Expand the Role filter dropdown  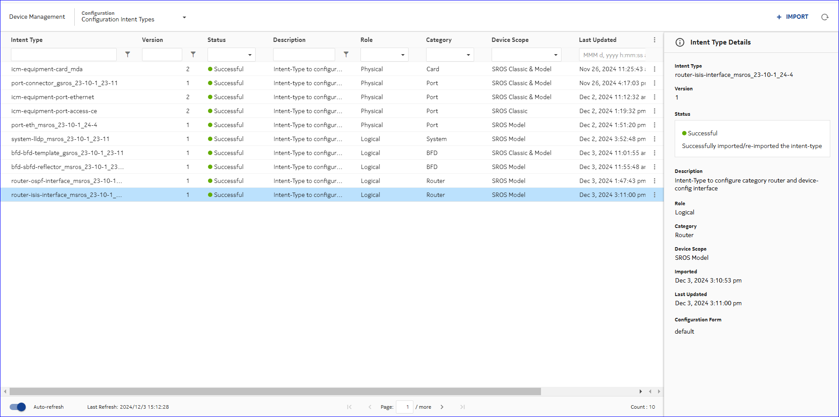click(402, 55)
